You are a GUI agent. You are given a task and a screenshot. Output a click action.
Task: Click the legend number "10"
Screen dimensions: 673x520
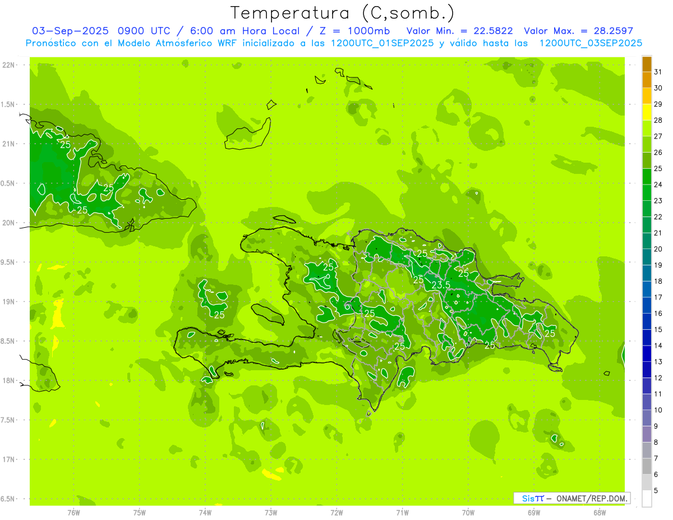pos(658,410)
